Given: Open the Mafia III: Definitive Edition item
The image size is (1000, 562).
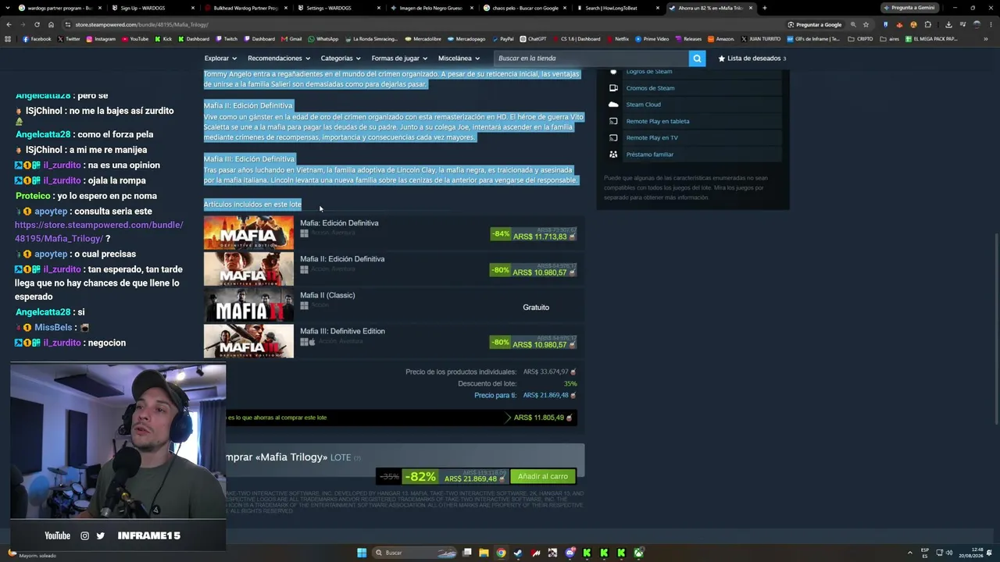Looking at the screenshot, I should click(x=342, y=331).
